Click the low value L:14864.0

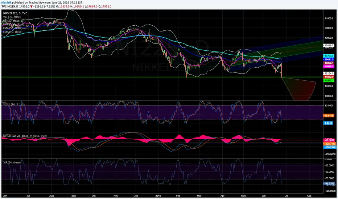click(x=91, y=7)
